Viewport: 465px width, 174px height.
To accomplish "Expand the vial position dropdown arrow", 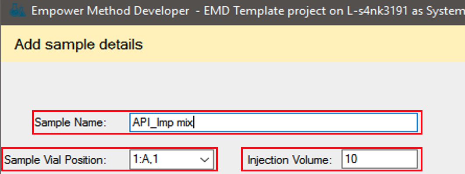I will (x=204, y=160).
